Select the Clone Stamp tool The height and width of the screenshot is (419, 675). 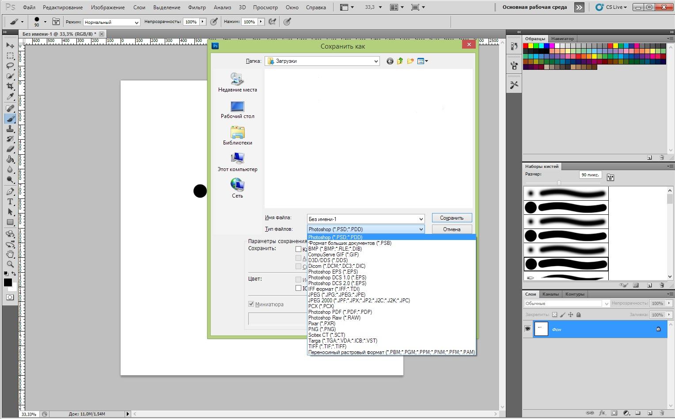pyautogui.click(x=10, y=129)
